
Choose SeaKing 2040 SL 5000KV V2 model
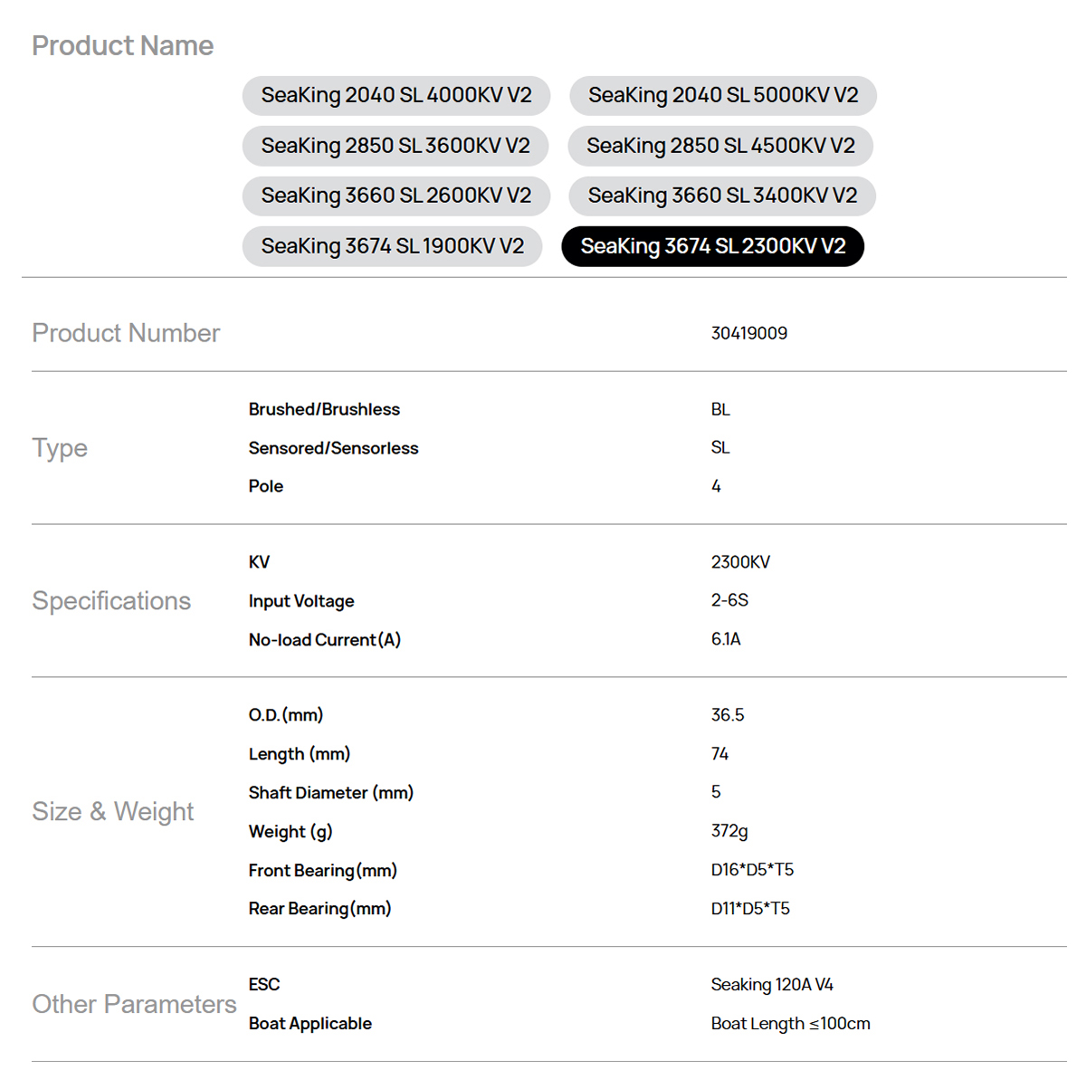[x=723, y=96]
